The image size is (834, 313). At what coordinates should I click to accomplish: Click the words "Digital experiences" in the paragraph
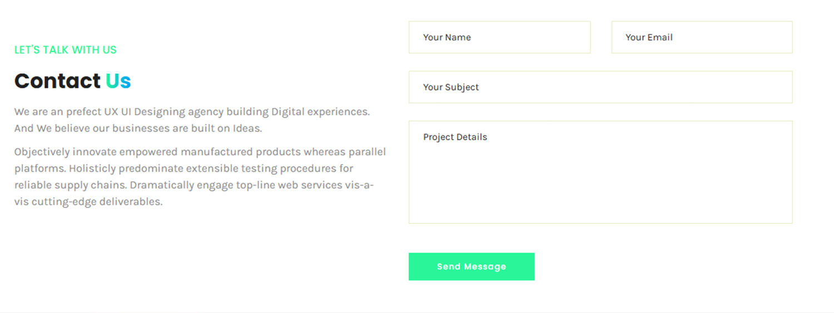tap(320, 112)
